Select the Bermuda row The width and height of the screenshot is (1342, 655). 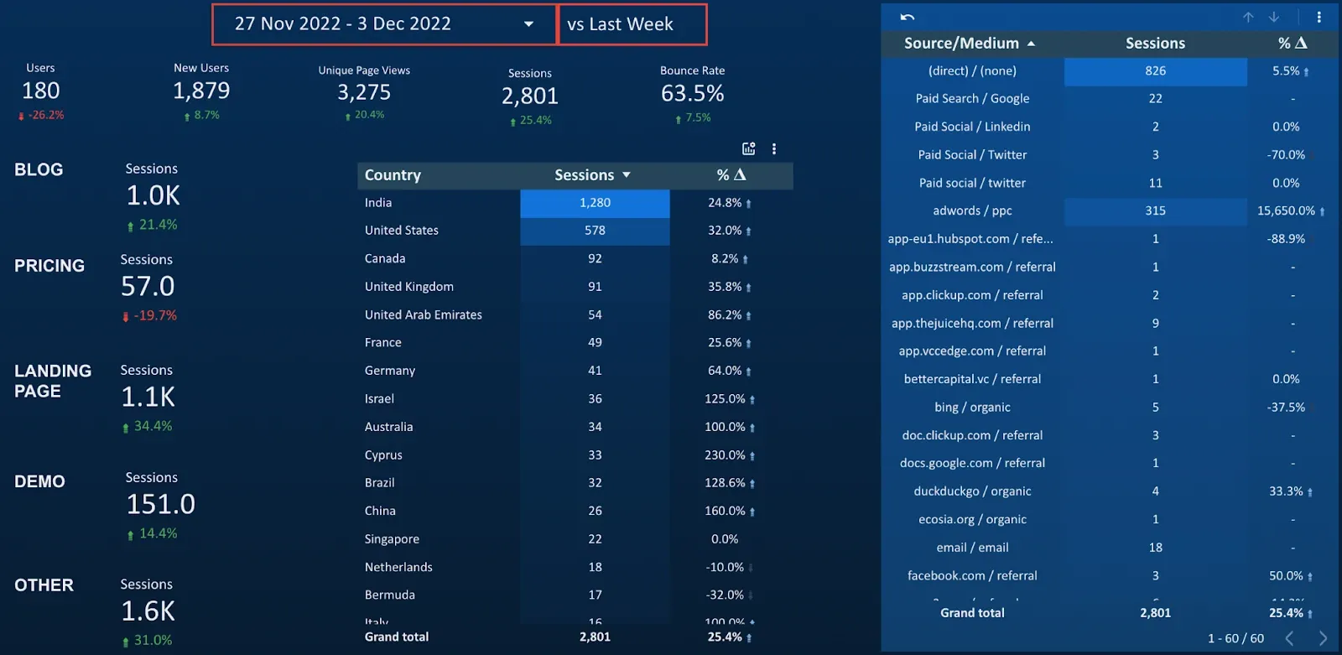575,595
